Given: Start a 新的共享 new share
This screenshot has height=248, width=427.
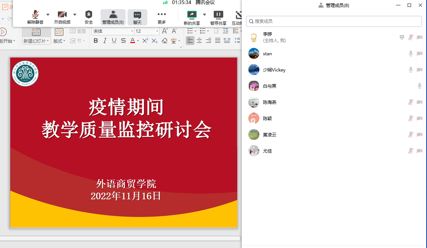Looking at the screenshot, I should click(x=192, y=15).
